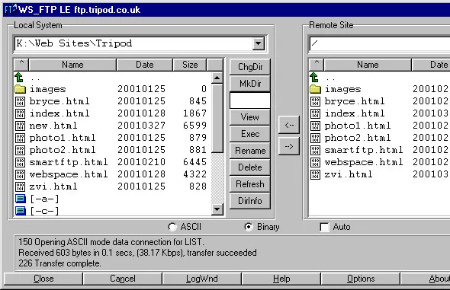Open the LogWnd log window
Image resolution: width=450 pixels, height=290 pixels.
pyautogui.click(x=202, y=279)
